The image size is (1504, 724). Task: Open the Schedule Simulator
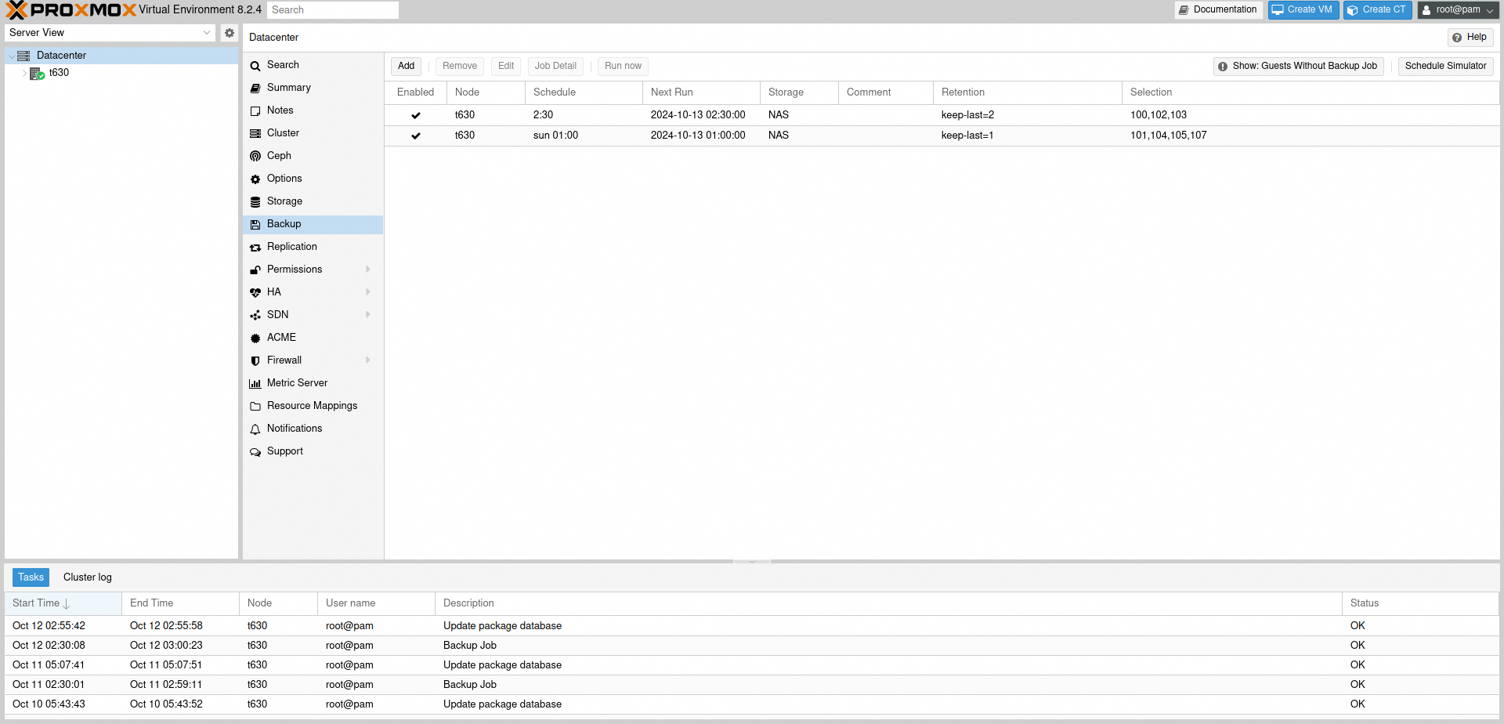[x=1445, y=66]
